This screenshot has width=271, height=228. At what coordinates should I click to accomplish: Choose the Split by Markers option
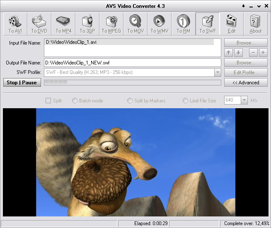[130, 101]
